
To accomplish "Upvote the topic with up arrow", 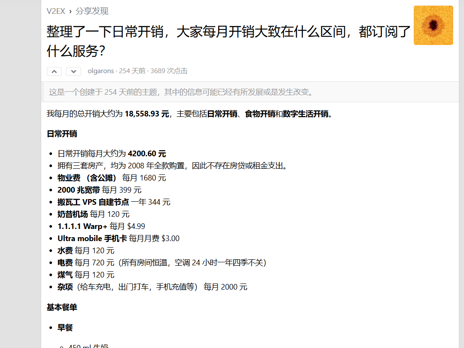I will (x=54, y=71).
